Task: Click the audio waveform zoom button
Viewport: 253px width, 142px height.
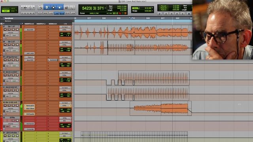Action: 25,7
